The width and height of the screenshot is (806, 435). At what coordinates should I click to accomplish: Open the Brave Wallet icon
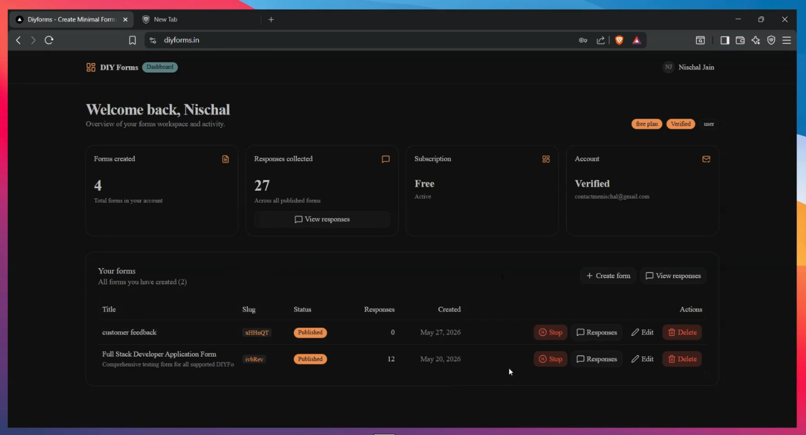(x=740, y=40)
